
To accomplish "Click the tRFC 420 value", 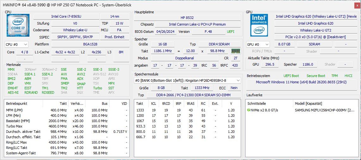I will (235, 65).
